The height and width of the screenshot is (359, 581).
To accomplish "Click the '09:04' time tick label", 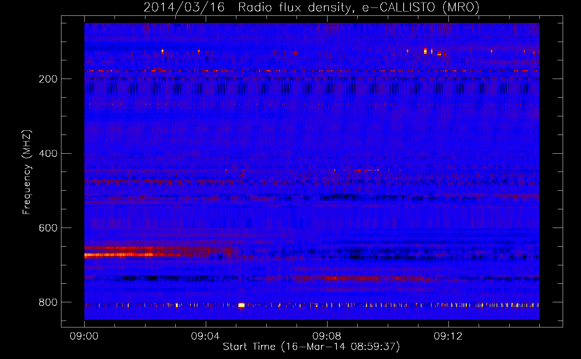I will (x=205, y=336).
